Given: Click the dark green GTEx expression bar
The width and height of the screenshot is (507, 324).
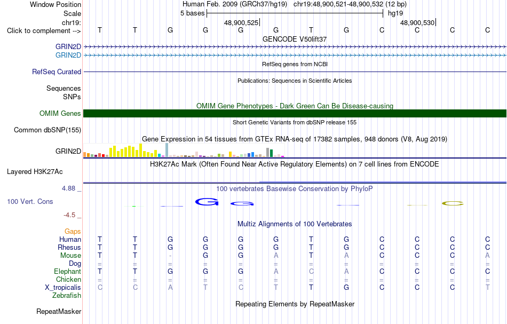Looking at the screenshot, I should 272,153.
